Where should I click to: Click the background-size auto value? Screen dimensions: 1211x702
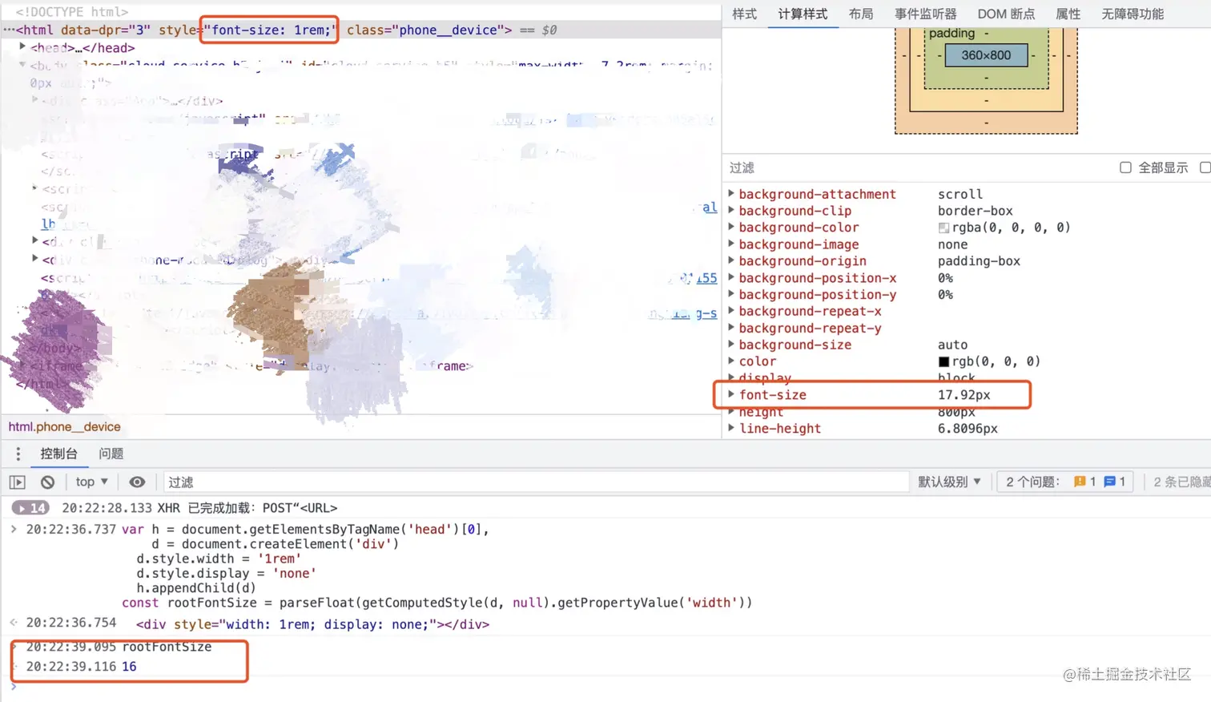952,345
